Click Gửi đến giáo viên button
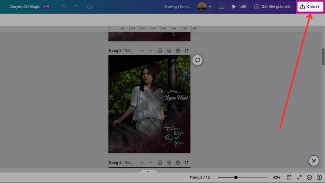Viewport: 325px width, 183px height. point(273,7)
